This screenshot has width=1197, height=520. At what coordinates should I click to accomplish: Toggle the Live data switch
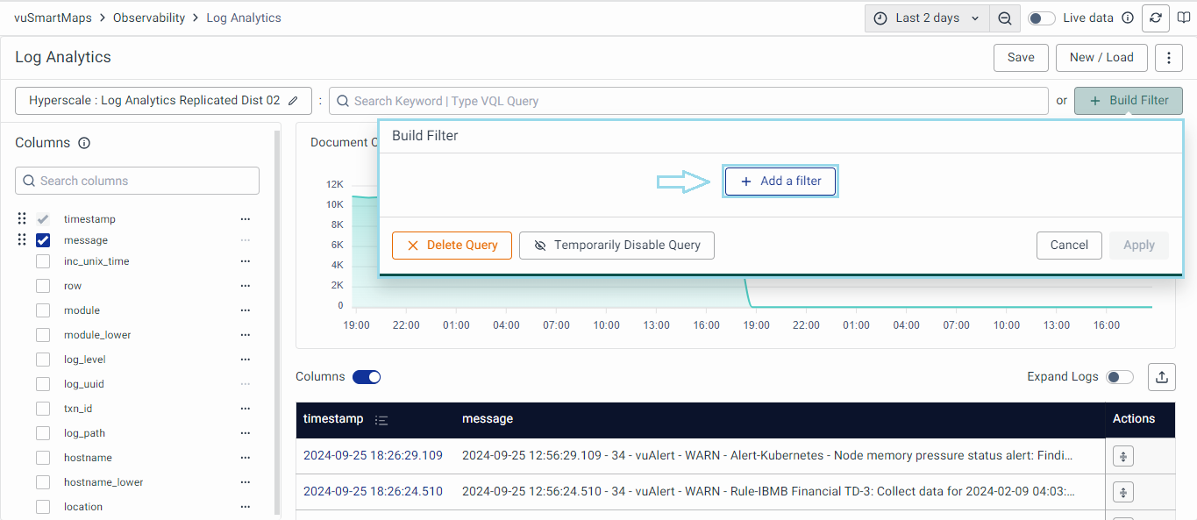tap(1041, 18)
